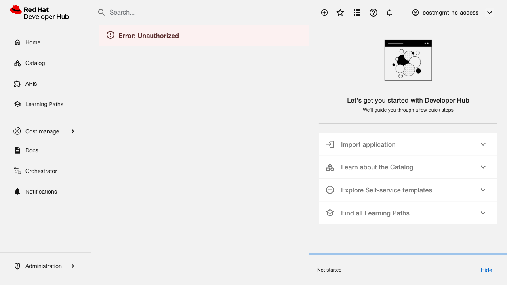Click the create plus icon in header
Viewport: 507px width, 285px height.
pyautogui.click(x=324, y=13)
